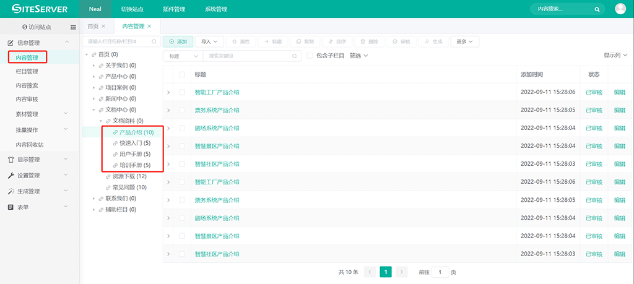Click the search magnifier icon in top bar

597,9
